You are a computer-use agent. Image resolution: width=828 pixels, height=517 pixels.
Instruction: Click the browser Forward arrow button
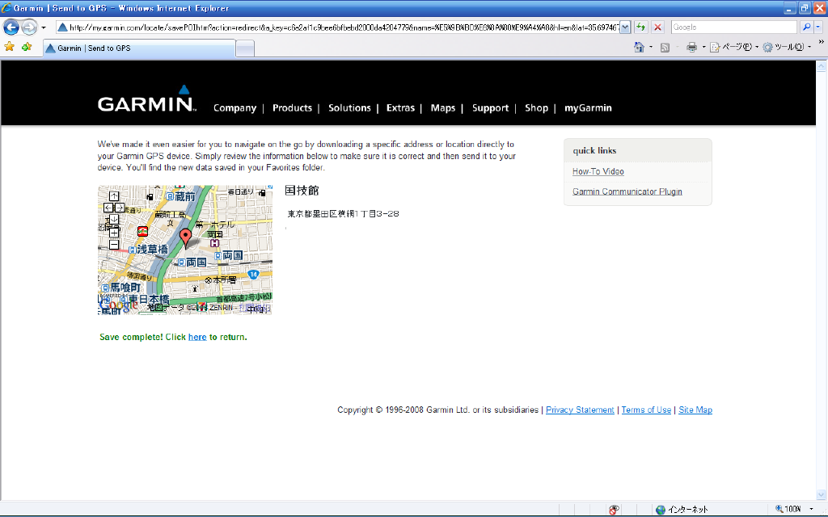tap(29, 27)
